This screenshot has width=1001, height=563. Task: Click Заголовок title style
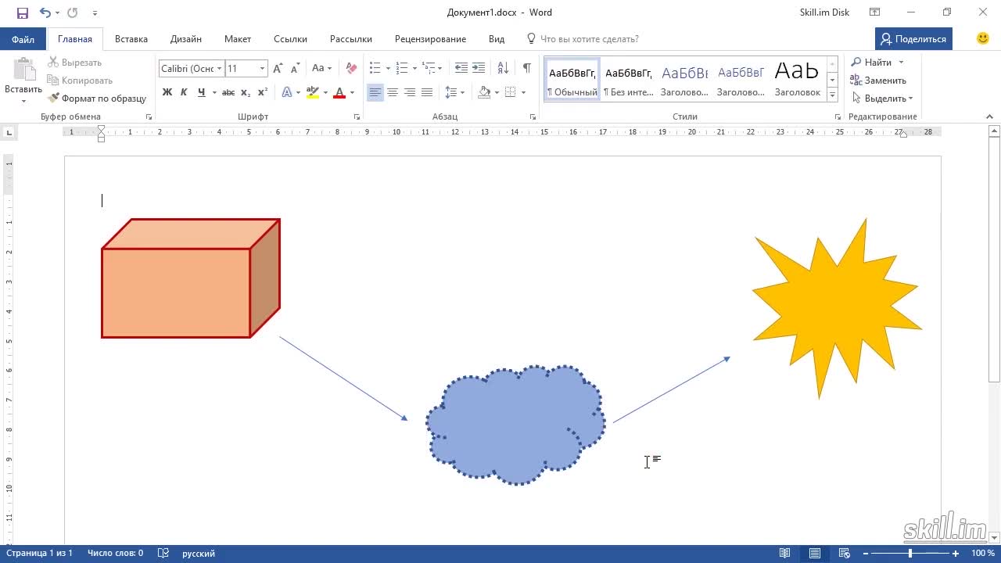click(798, 81)
